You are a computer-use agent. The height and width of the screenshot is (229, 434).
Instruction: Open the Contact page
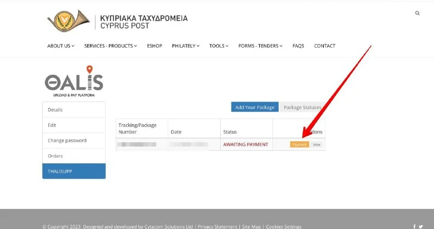324,46
